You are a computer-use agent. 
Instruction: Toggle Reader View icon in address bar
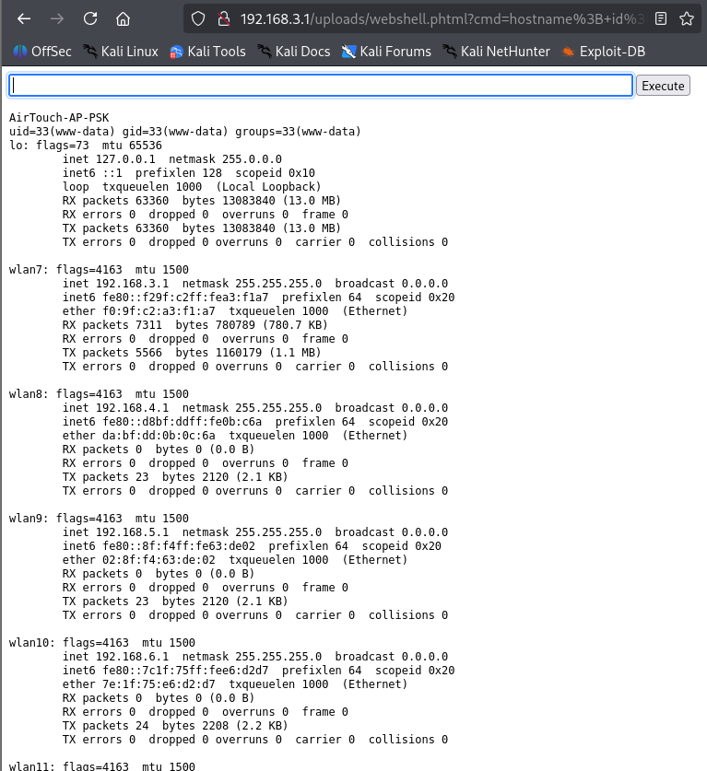(x=661, y=18)
